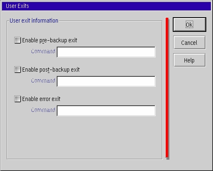
Task: Dismiss the dialog with the Cancel button
Action: coord(190,42)
